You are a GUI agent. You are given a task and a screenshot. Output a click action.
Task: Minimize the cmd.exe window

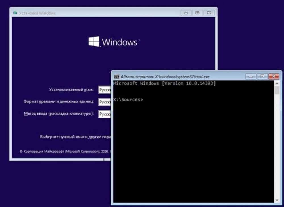pos(251,76)
